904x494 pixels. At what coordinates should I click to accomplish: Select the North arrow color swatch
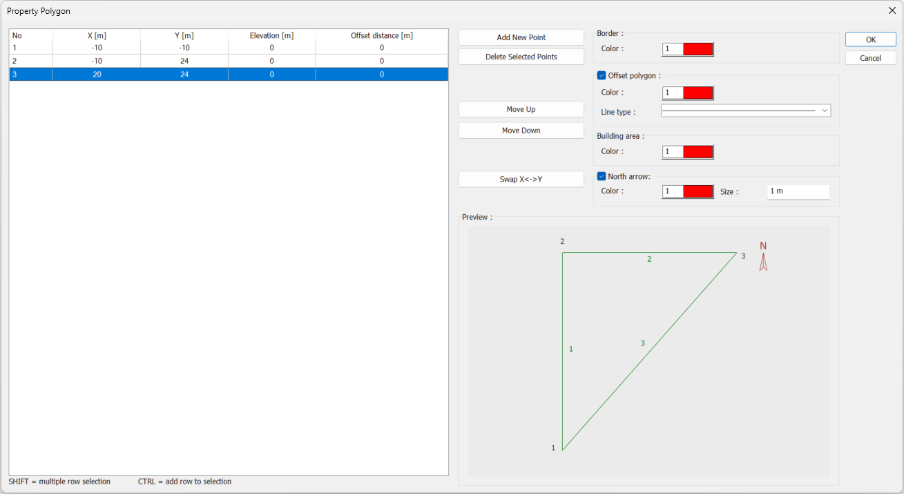click(698, 191)
